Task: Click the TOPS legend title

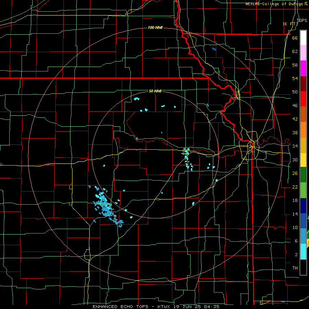Action: coord(302,20)
